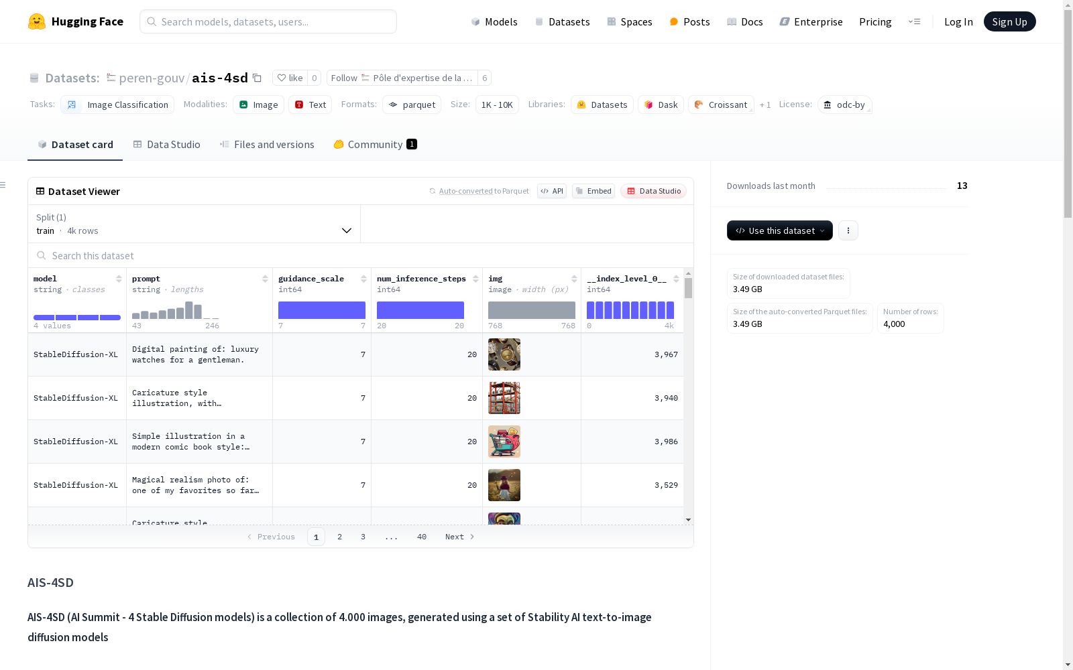The height and width of the screenshot is (670, 1073).
Task: Select the Text modality tag
Action: [x=310, y=105]
